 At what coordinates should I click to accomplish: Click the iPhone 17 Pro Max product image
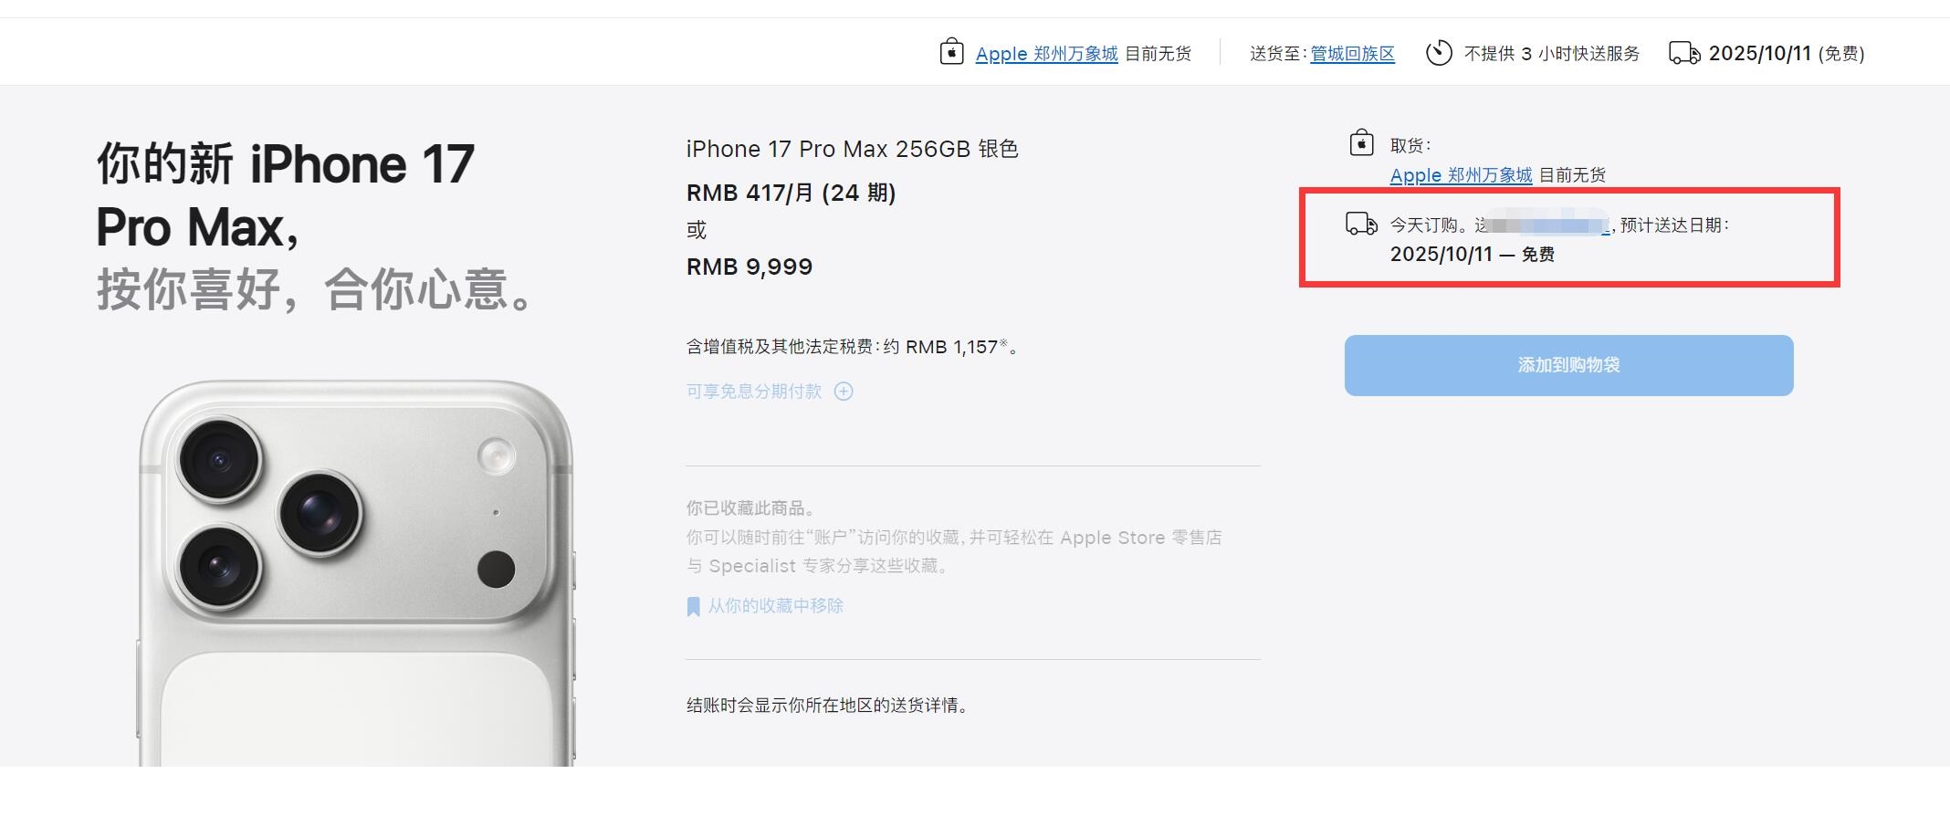[357, 573]
